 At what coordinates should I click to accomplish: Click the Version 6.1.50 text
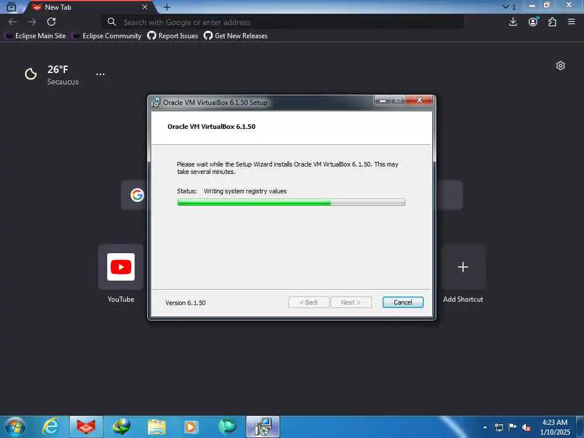pyautogui.click(x=185, y=303)
